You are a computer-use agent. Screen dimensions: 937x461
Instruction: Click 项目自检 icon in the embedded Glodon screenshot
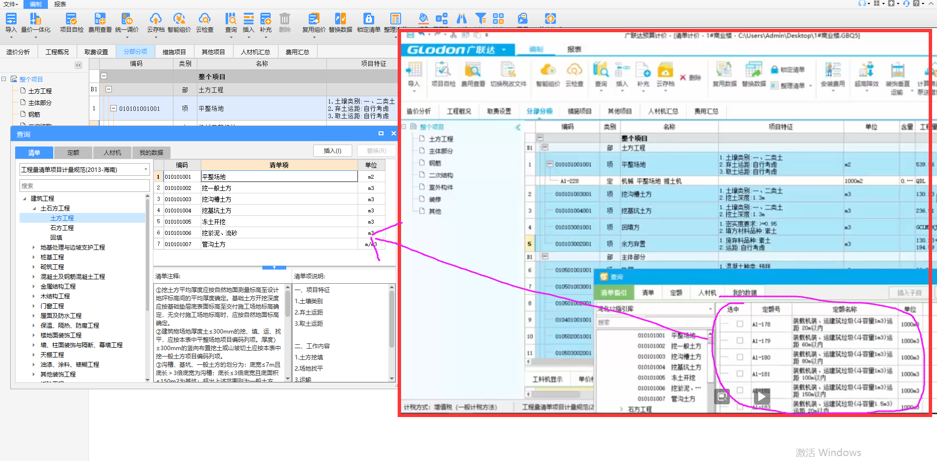[x=443, y=70]
